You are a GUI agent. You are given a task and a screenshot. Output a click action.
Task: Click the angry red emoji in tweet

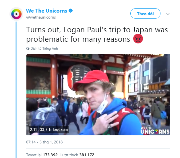(x=138, y=39)
